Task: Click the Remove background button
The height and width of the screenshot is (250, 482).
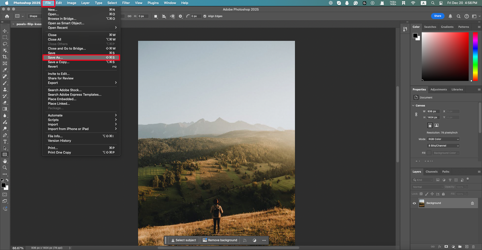Action: (220, 240)
